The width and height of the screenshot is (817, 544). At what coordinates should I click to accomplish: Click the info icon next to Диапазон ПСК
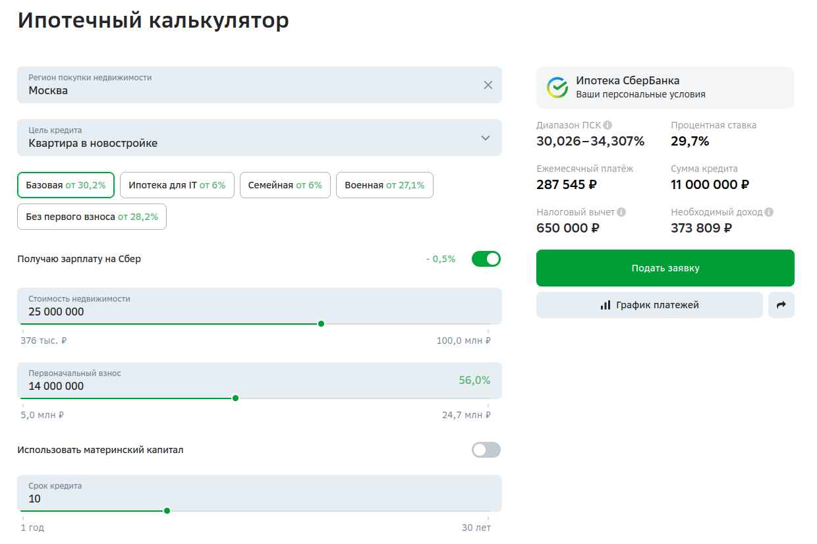pos(607,125)
